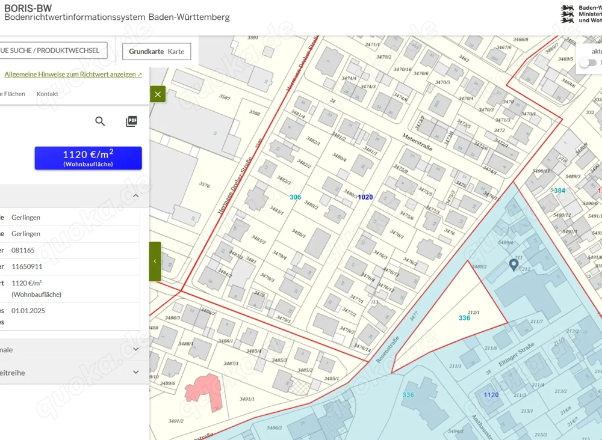Toggle the 'aktu' switch at top right
Image resolution: width=602 pixels, height=440 pixels.
coord(588,63)
